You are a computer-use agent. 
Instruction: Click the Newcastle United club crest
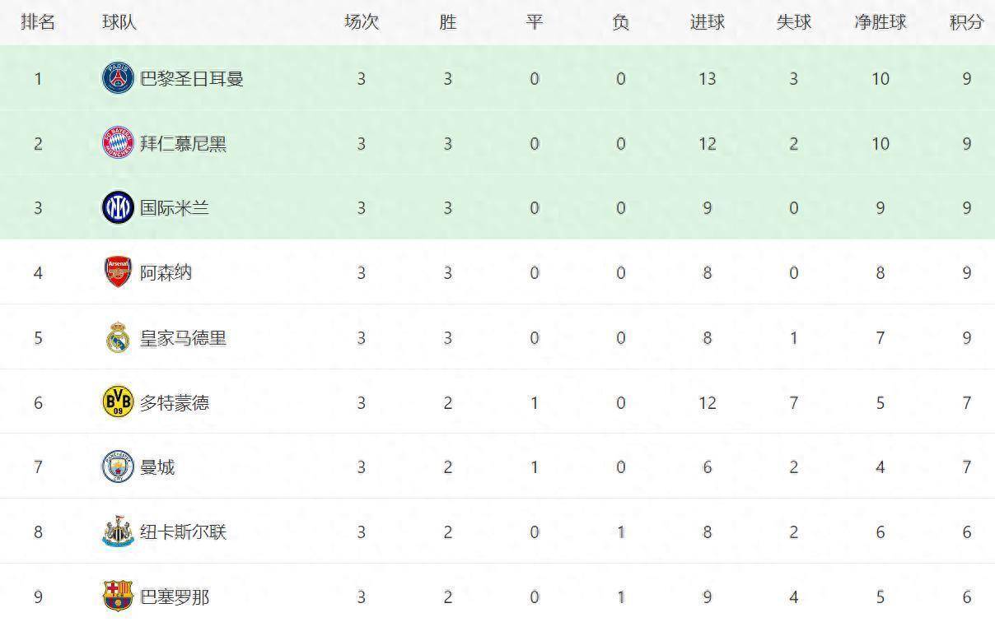point(118,532)
